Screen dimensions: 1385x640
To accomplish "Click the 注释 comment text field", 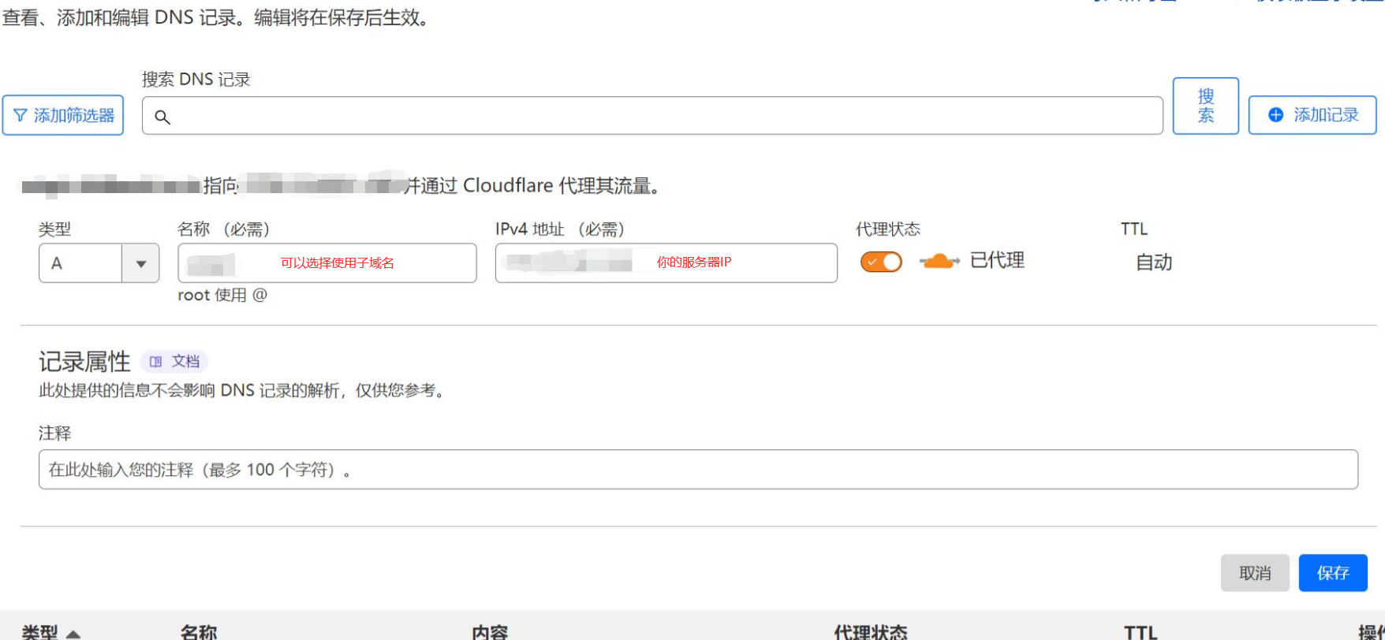I will (697, 470).
